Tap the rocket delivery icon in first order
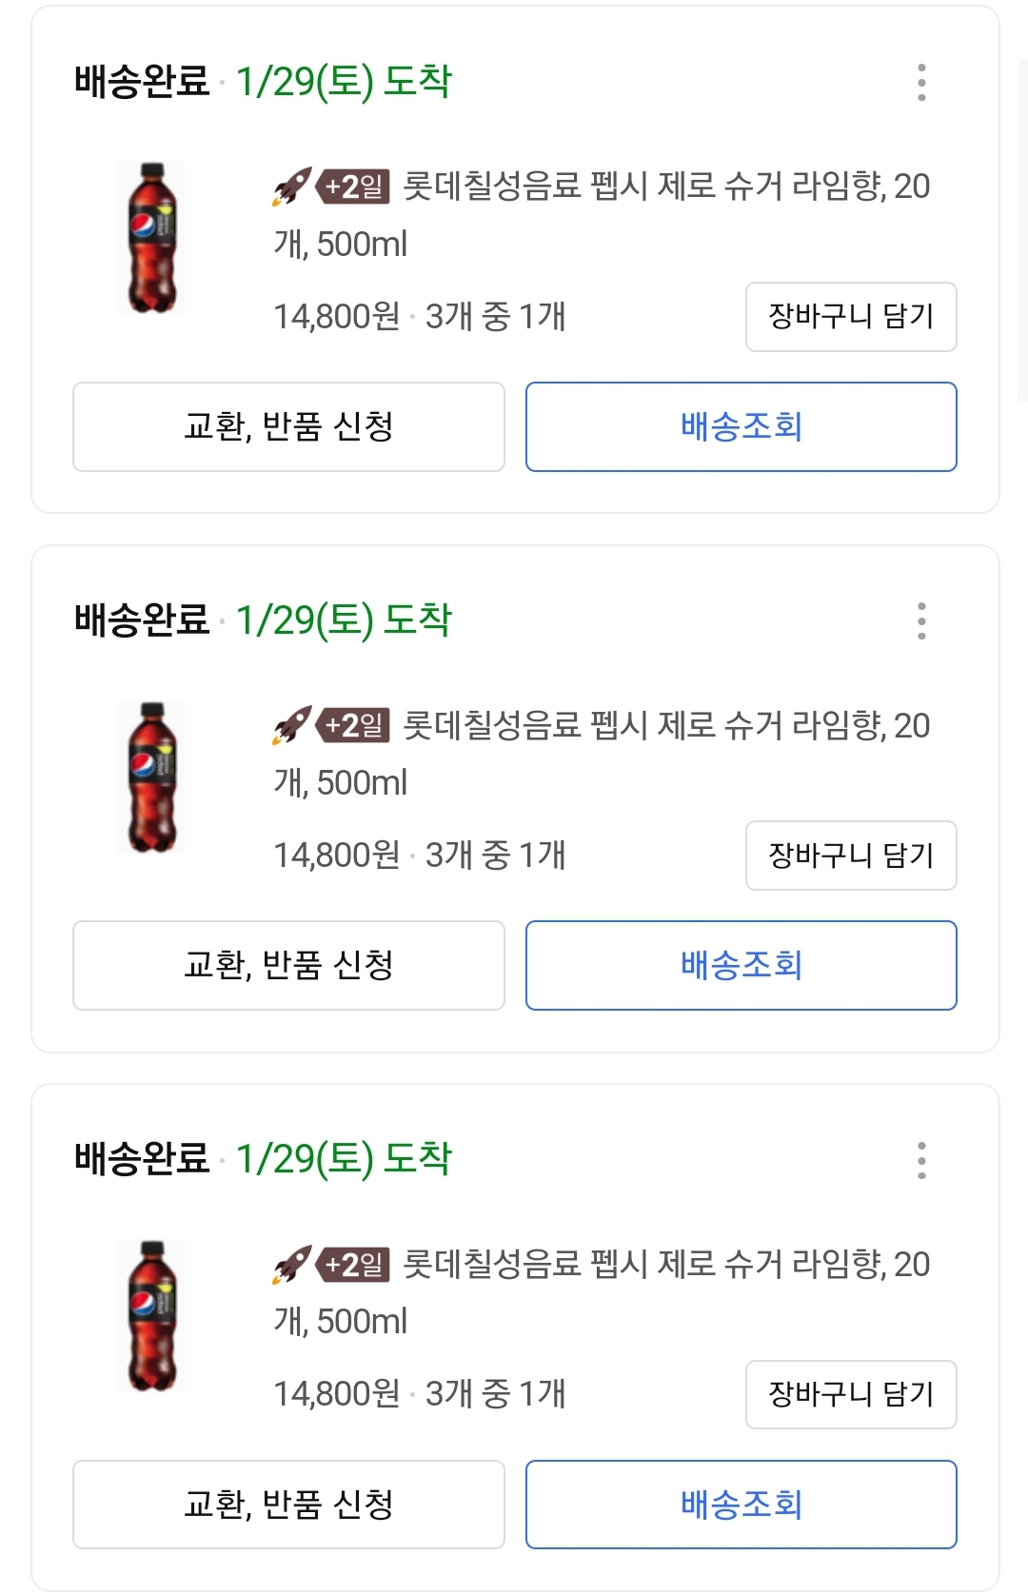This screenshot has width=1028, height=1594. coord(291,187)
